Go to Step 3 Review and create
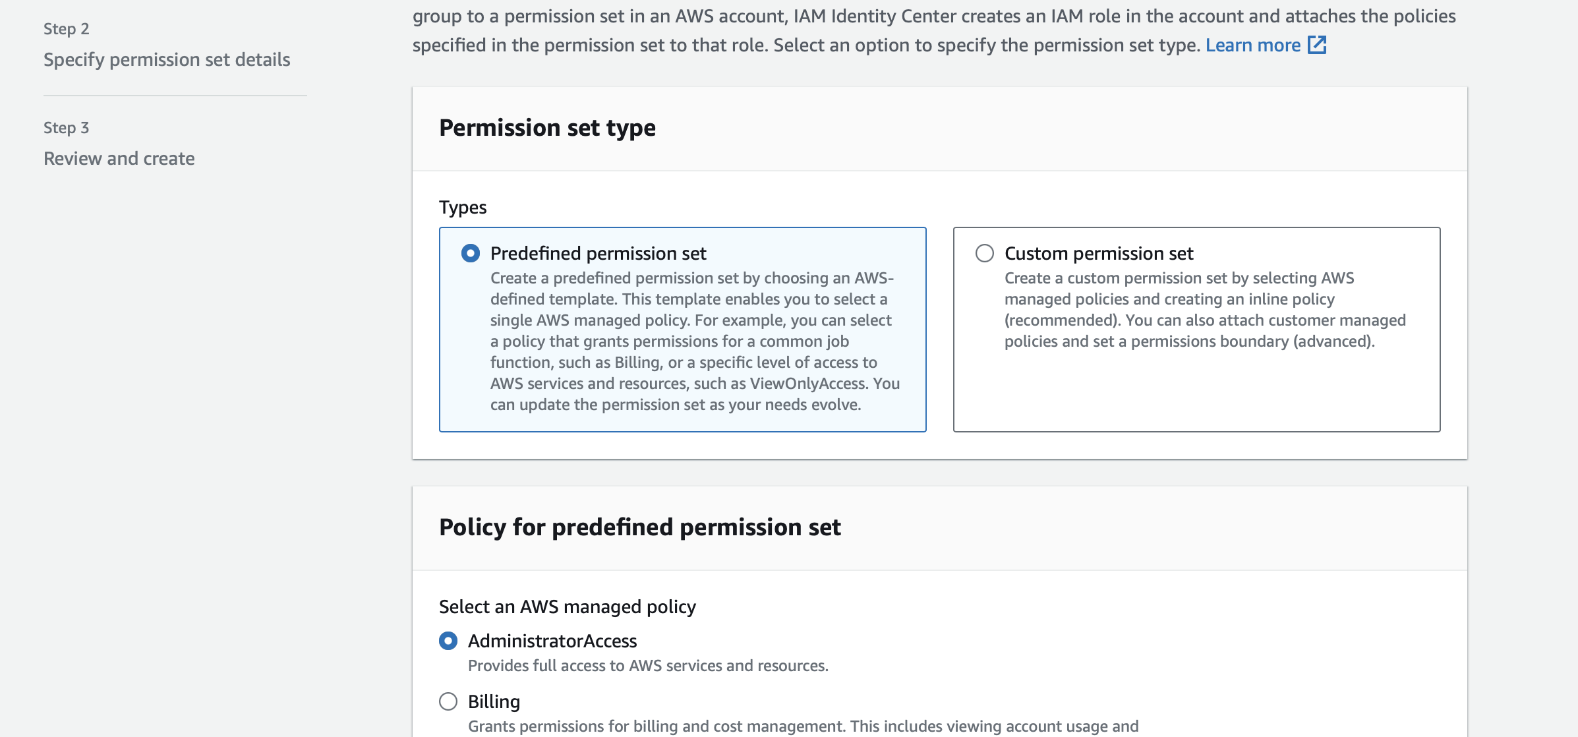1578x737 pixels. (119, 158)
